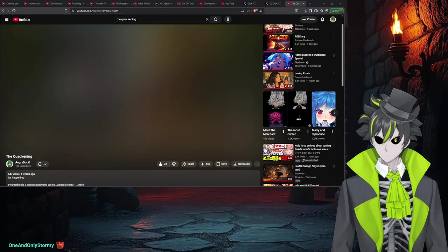Open the account avatar menu
Screen dimensions: 448x252
click(333, 20)
